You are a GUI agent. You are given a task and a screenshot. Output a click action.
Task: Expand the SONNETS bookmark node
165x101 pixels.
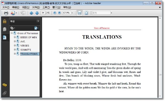coord(15,50)
